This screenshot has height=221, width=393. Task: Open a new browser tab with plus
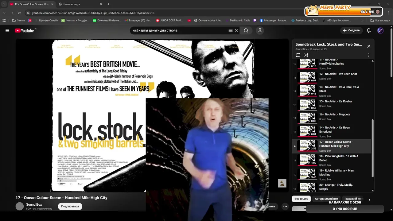point(108,4)
